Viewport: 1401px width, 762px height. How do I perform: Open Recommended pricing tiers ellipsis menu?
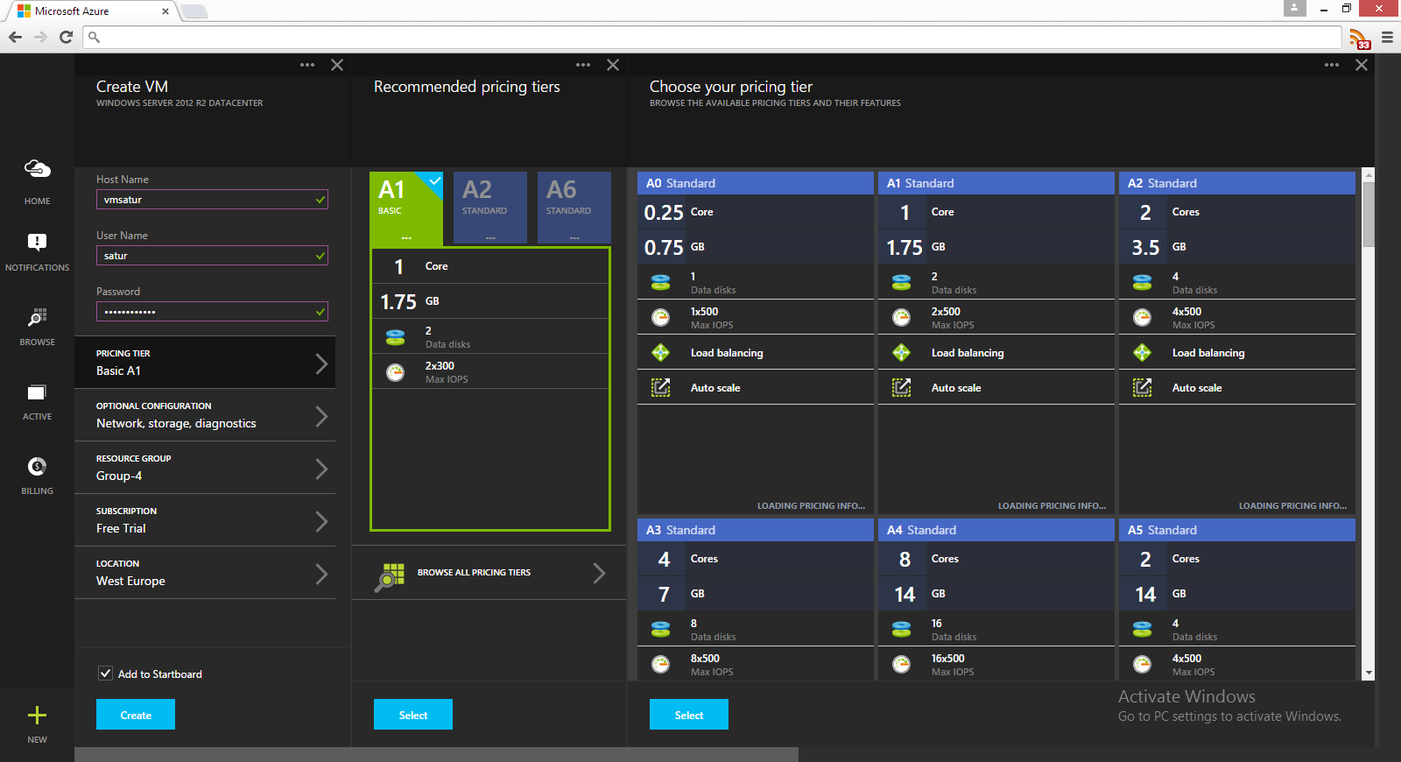[x=583, y=65]
